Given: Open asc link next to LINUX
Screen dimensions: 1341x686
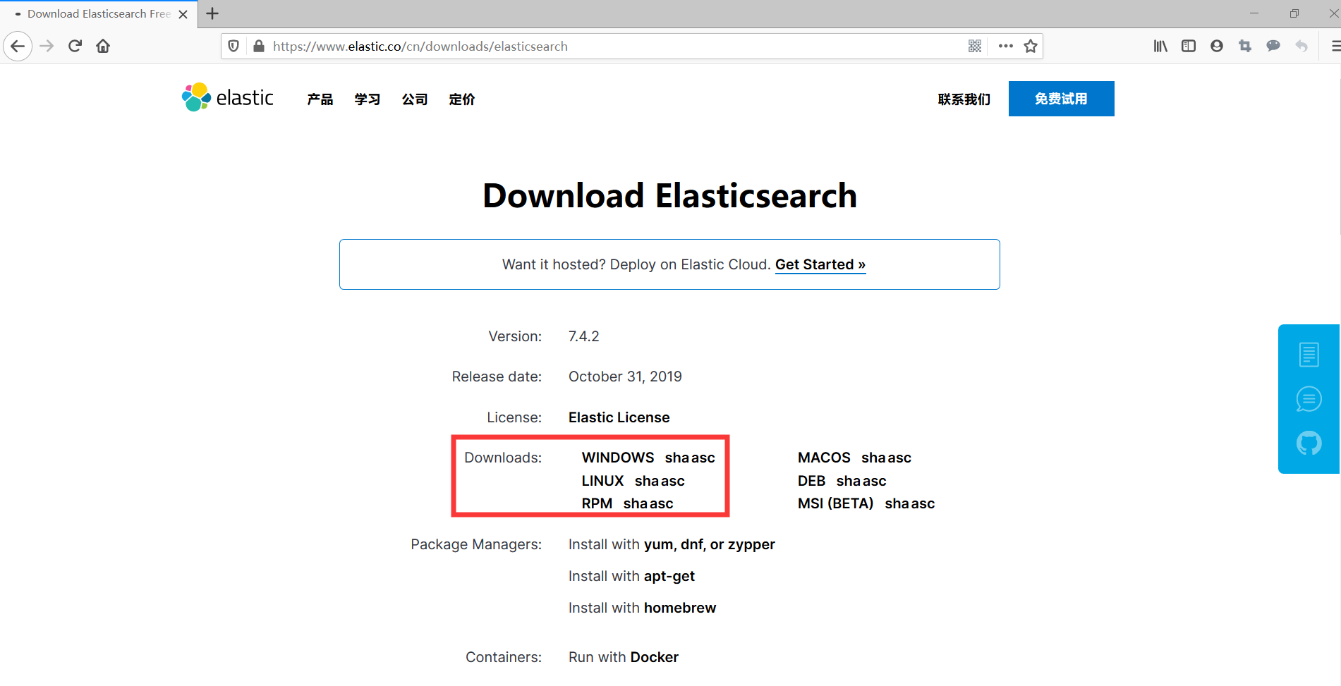Looking at the screenshot, I should (x=673, y=481).
